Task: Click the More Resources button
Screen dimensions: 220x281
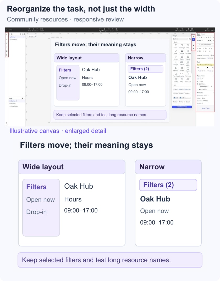Action: click(182, 107)
